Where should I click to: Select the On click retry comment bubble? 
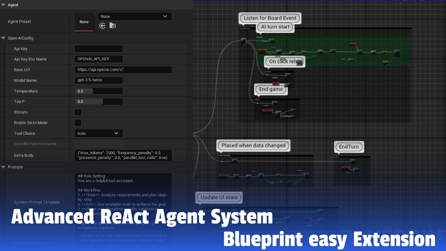[284, 61]
